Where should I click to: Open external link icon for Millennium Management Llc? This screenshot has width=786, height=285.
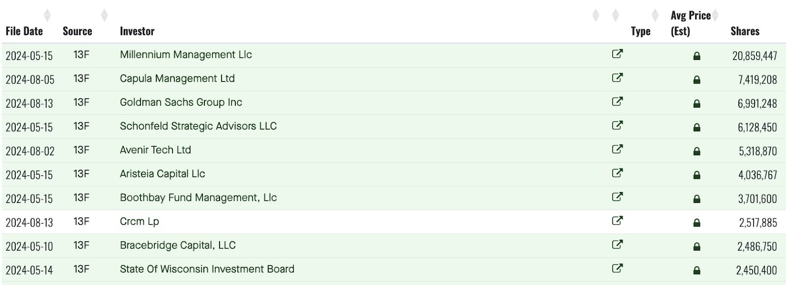coord(618,54)
